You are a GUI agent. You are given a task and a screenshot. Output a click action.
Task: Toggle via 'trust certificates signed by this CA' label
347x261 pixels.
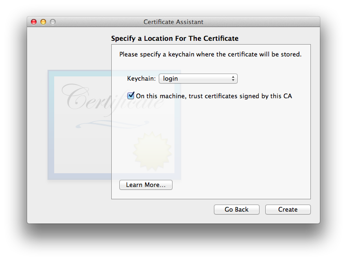214,96
